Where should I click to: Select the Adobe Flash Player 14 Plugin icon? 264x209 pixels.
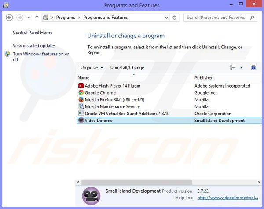pyautogui.click(x=81, y=86)
